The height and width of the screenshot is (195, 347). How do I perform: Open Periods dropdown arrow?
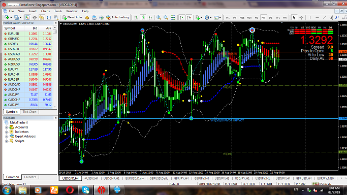pos(211,17)
